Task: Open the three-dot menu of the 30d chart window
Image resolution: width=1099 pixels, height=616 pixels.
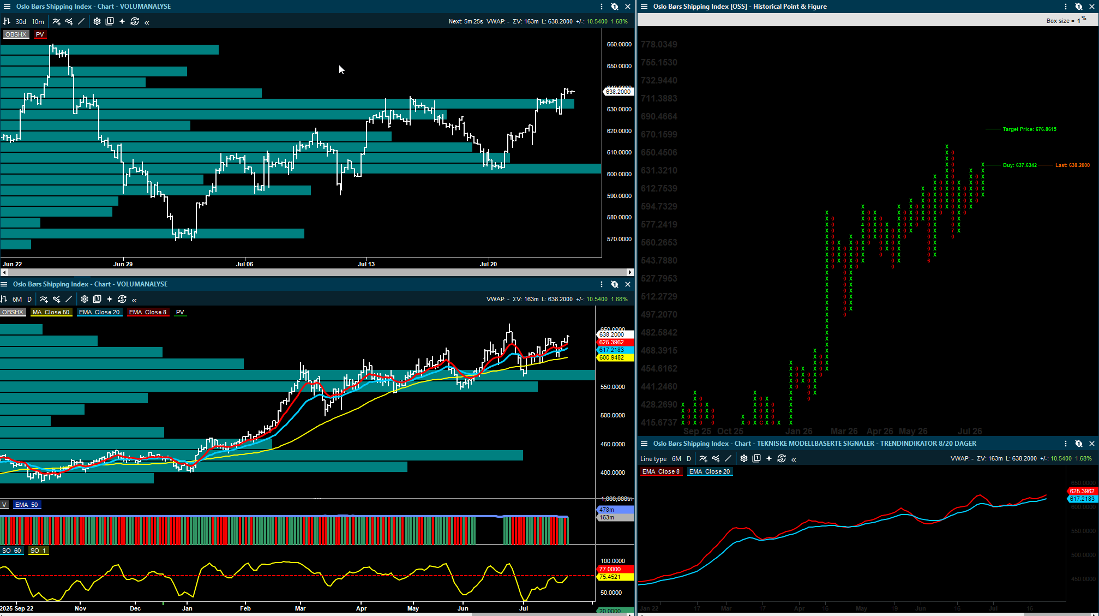Action: 602,7
